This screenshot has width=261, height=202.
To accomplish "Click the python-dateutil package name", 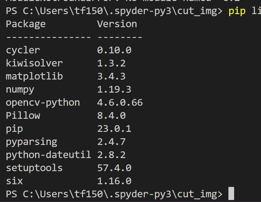I will 48,155.
